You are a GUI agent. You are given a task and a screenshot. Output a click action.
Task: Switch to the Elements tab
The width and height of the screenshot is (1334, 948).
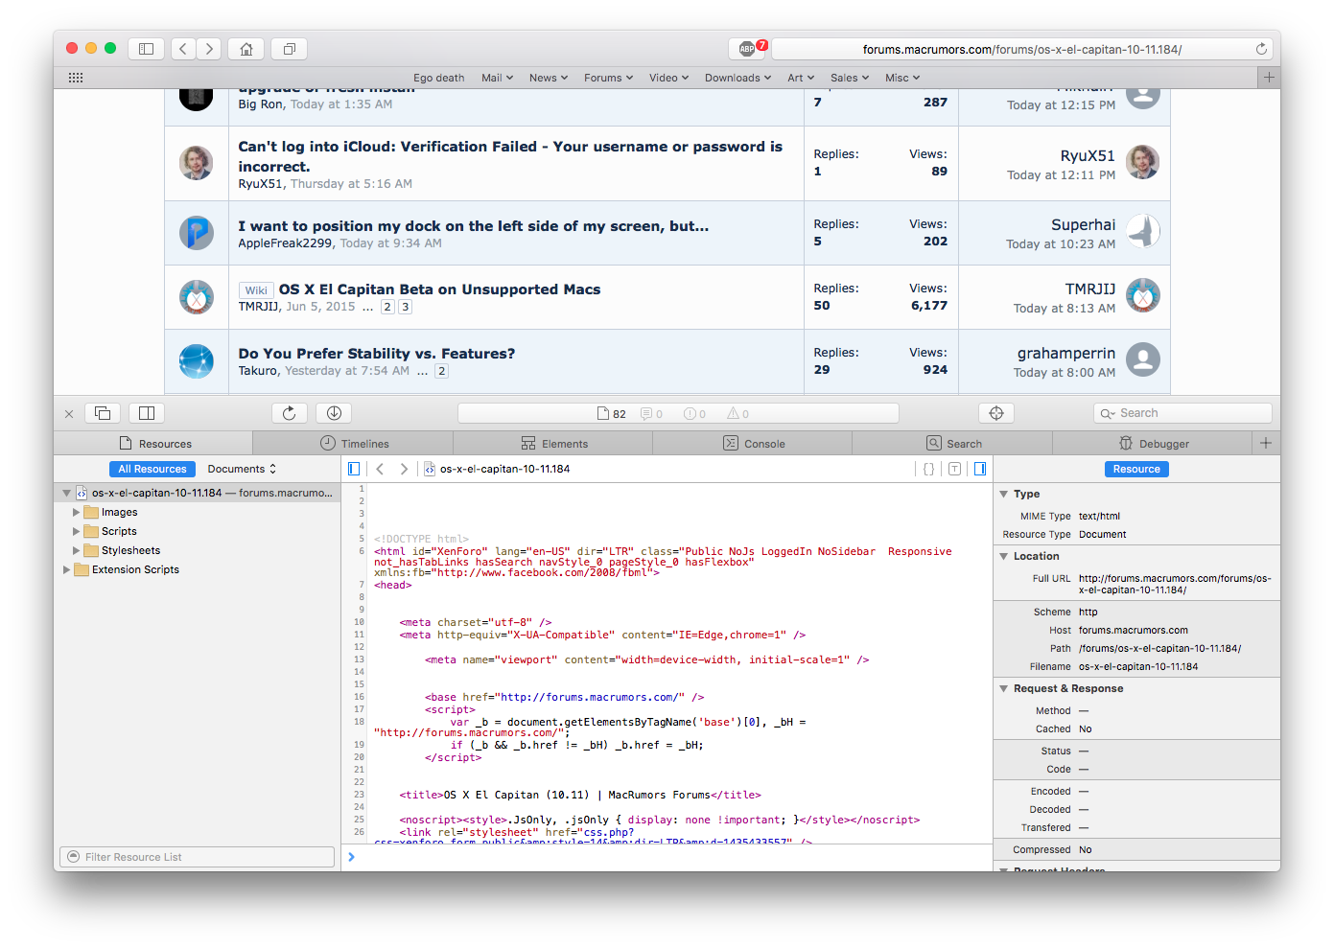(x=553, y=443)
